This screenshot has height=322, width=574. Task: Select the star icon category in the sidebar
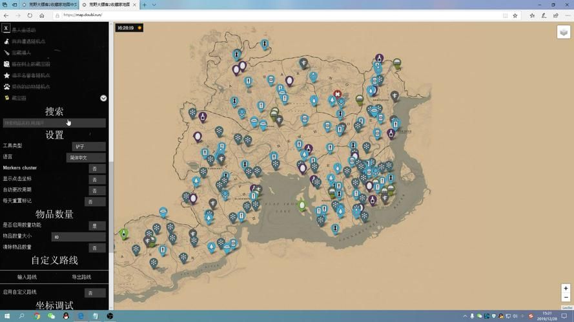click(6, 75)
